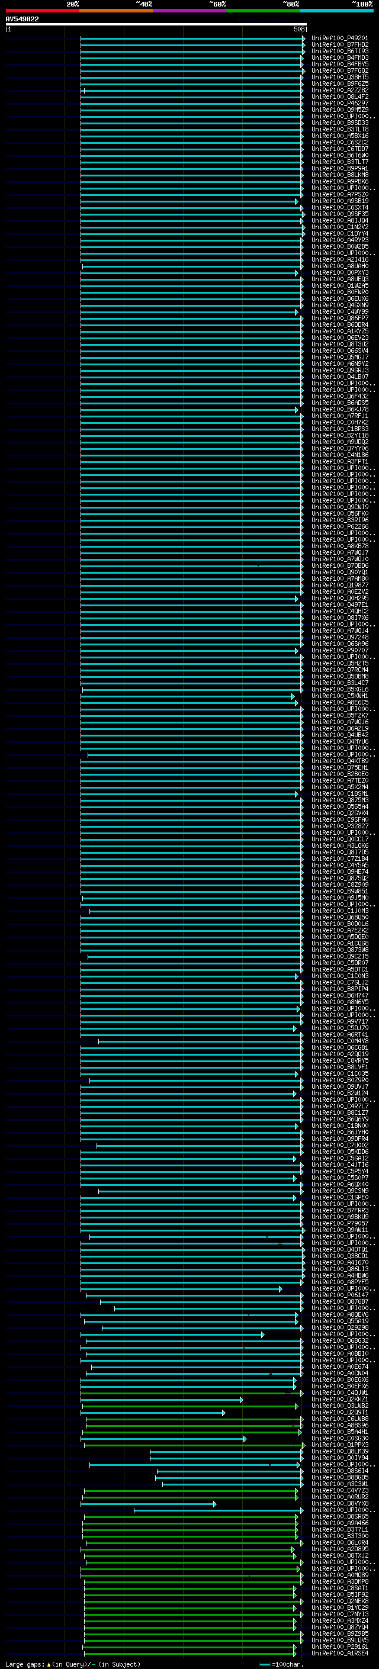379x1669 pixels.
Task: Select hit label UniRef100_A0CN04
Action: point(339,1374)
